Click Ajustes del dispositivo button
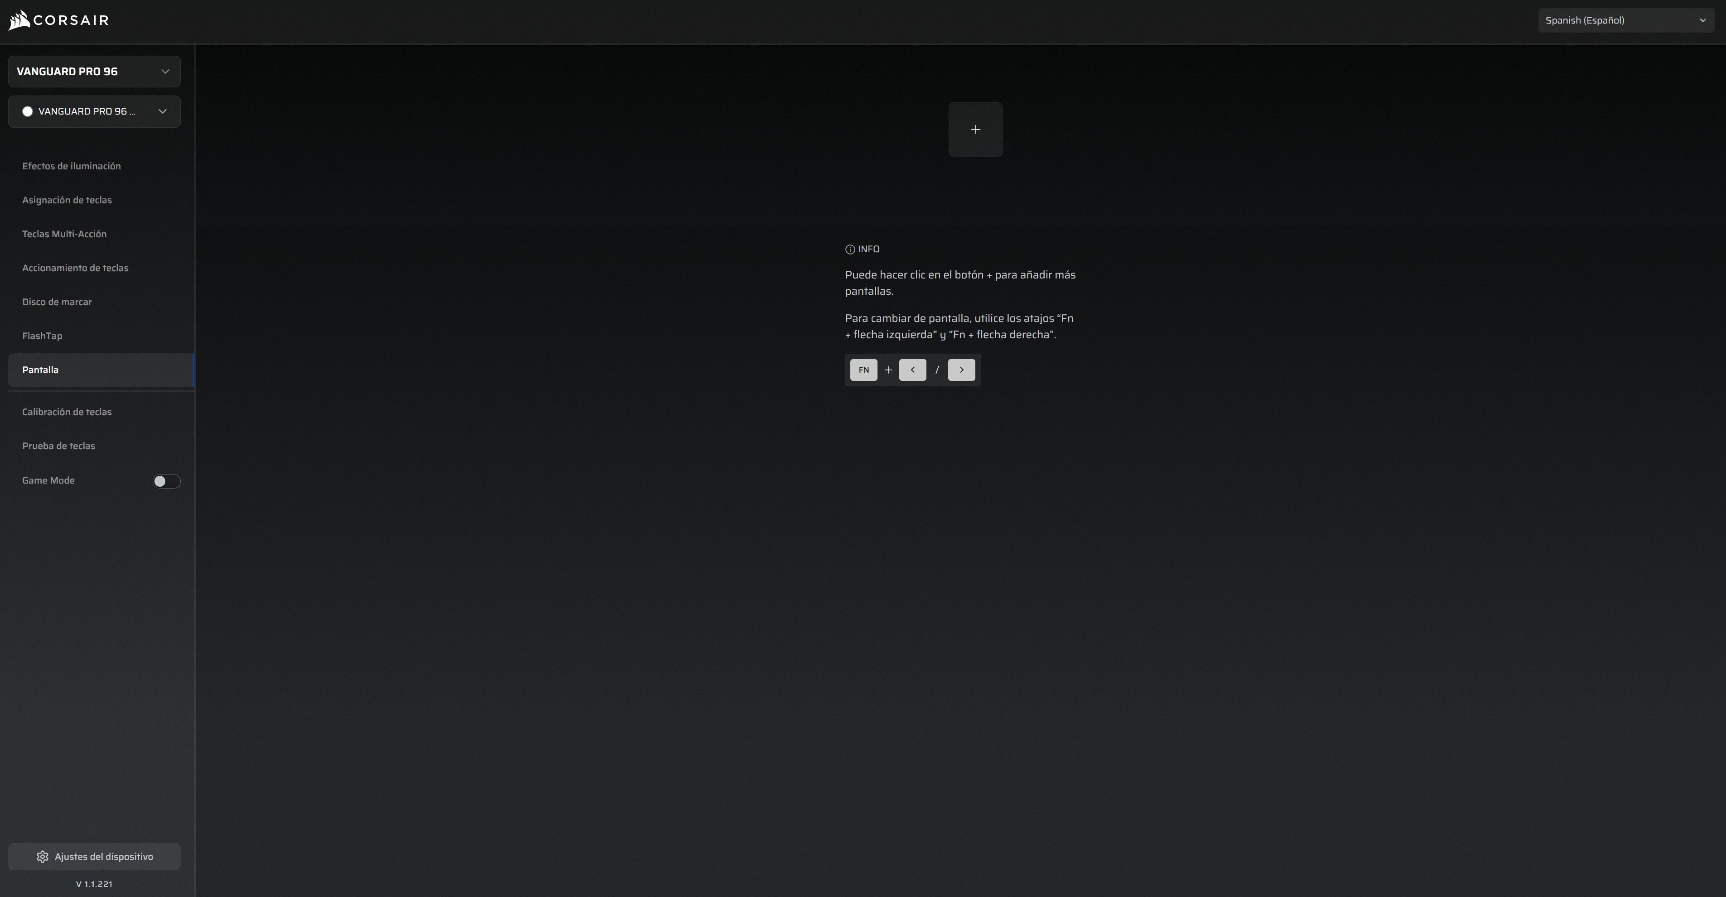This screenshot has height=897, width=1726. (95, 857)
